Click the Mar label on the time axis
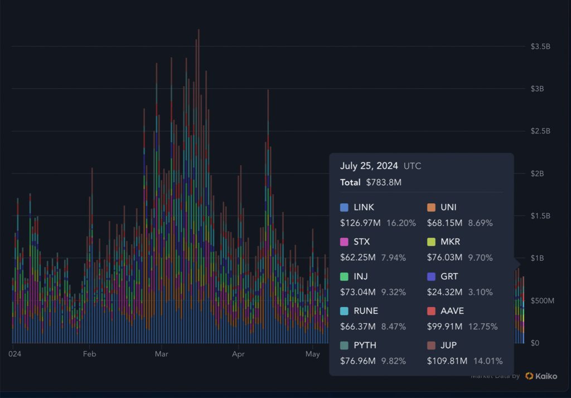This screenshot has height=398, width=571. [162, 354]
